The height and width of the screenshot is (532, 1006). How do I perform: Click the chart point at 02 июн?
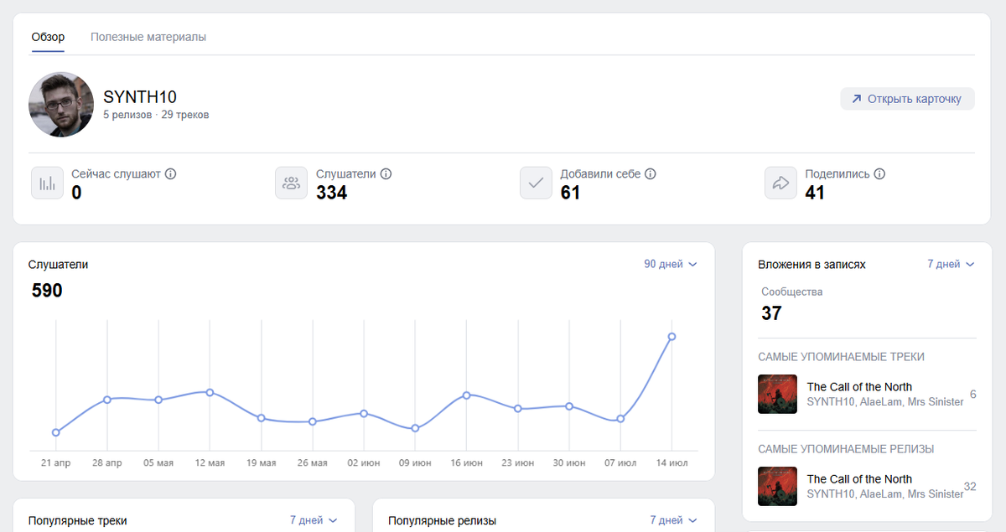pos(364,413)
